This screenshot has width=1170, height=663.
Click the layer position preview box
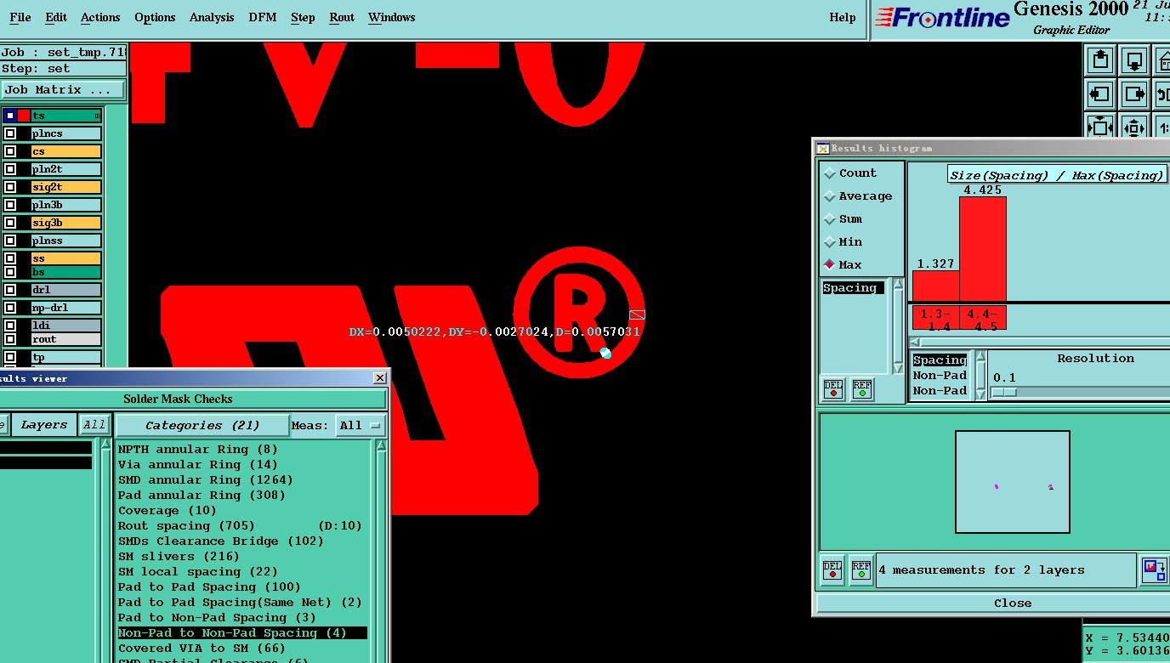coord(1012,482)
